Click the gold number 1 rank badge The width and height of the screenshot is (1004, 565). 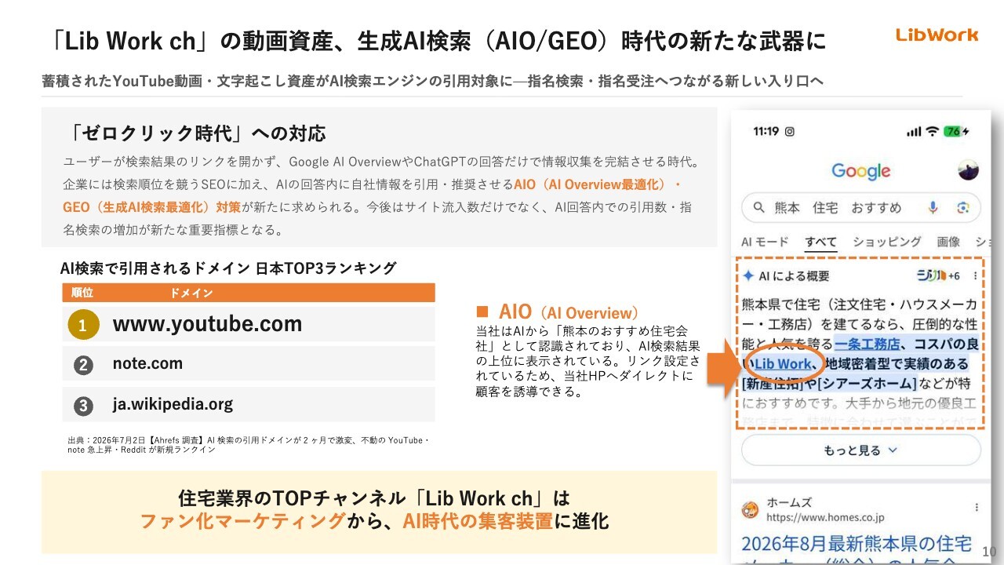click(82, 324)
